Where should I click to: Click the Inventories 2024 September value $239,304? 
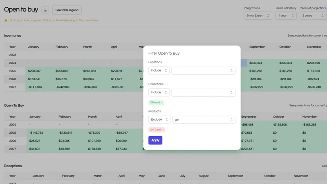(256, 63)
